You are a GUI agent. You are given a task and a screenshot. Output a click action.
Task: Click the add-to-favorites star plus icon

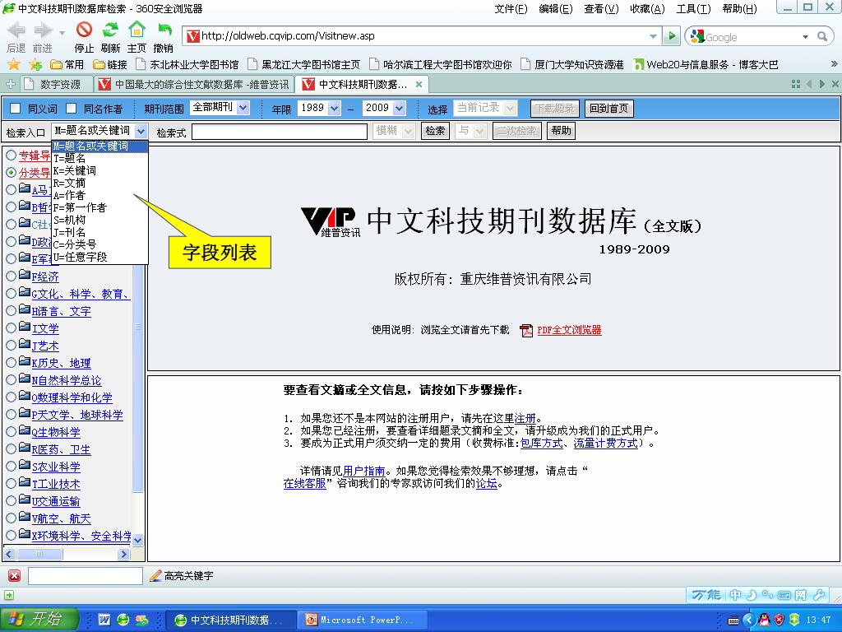(x=35, y=64)
